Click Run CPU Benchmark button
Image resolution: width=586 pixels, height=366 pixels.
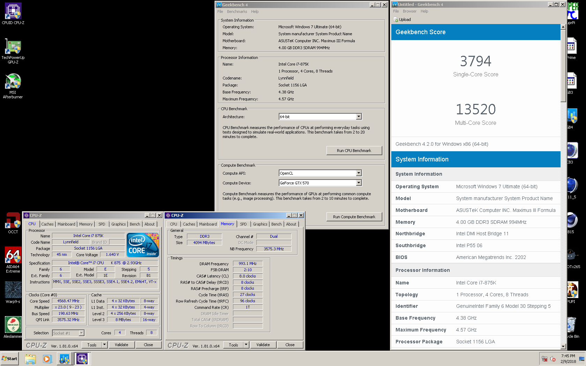pyautogui.click(x=354, y=151)
